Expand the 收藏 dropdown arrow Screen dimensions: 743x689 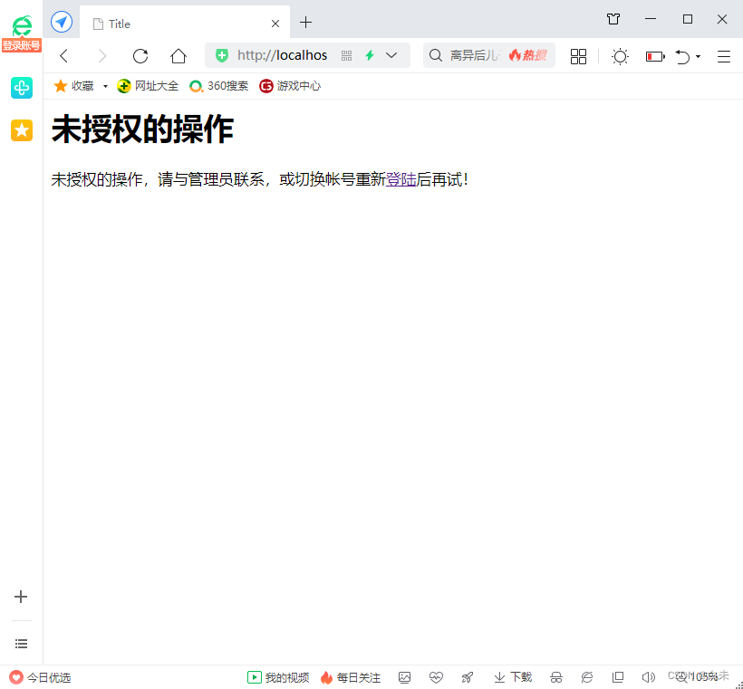coord(105,86)
